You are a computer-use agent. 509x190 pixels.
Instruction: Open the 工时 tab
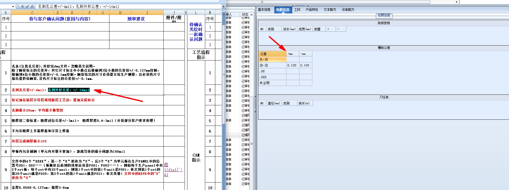(297, 10)
